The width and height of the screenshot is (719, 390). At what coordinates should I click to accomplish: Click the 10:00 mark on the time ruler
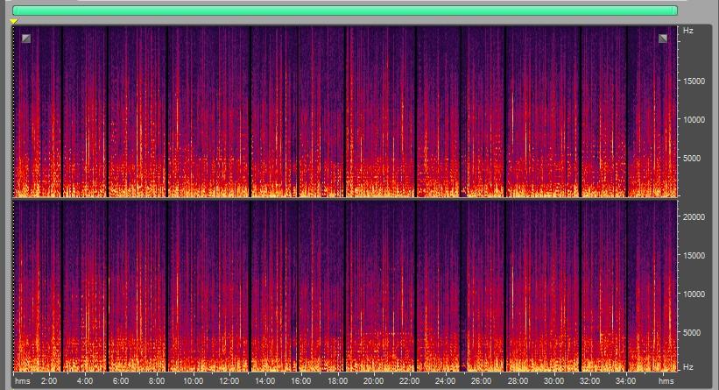point(193,381)
